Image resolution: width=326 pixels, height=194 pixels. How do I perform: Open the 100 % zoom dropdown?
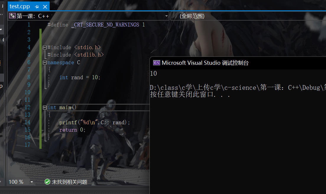point(32,182)
